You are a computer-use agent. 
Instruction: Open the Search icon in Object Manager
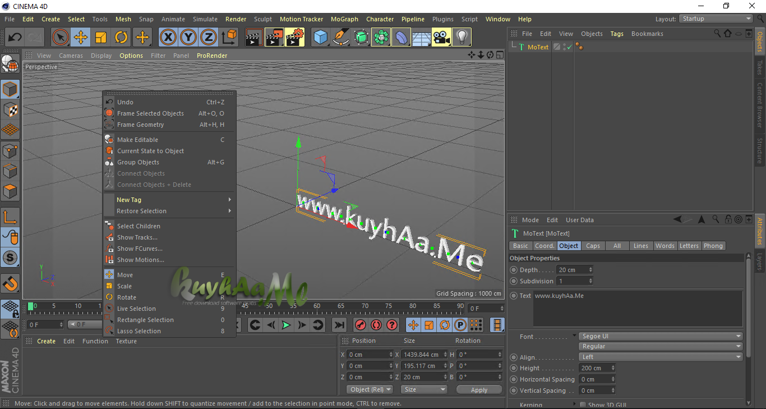click(x=717, y=34)
